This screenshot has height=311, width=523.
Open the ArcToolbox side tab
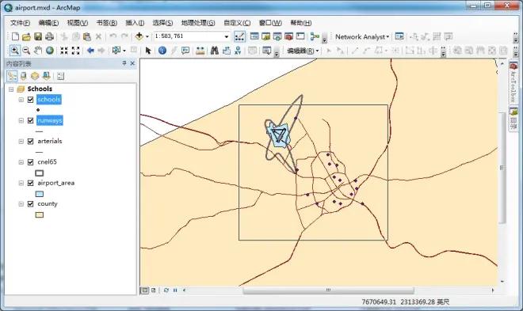[x=513, y=82]
